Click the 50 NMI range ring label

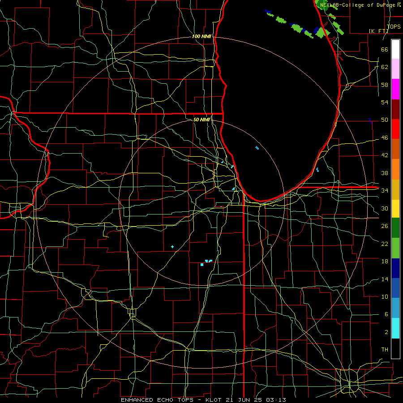point(201,120)
